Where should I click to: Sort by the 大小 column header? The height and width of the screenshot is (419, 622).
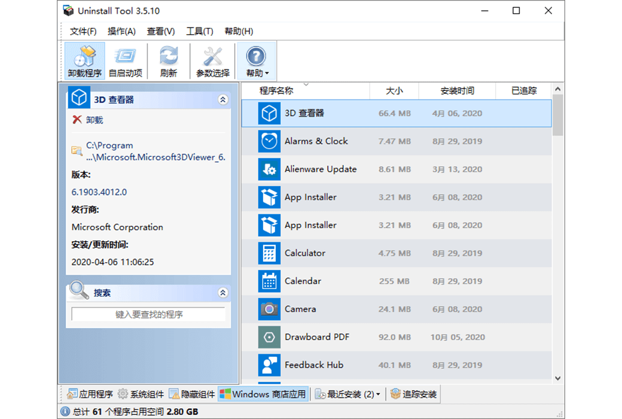click(394, 91)
